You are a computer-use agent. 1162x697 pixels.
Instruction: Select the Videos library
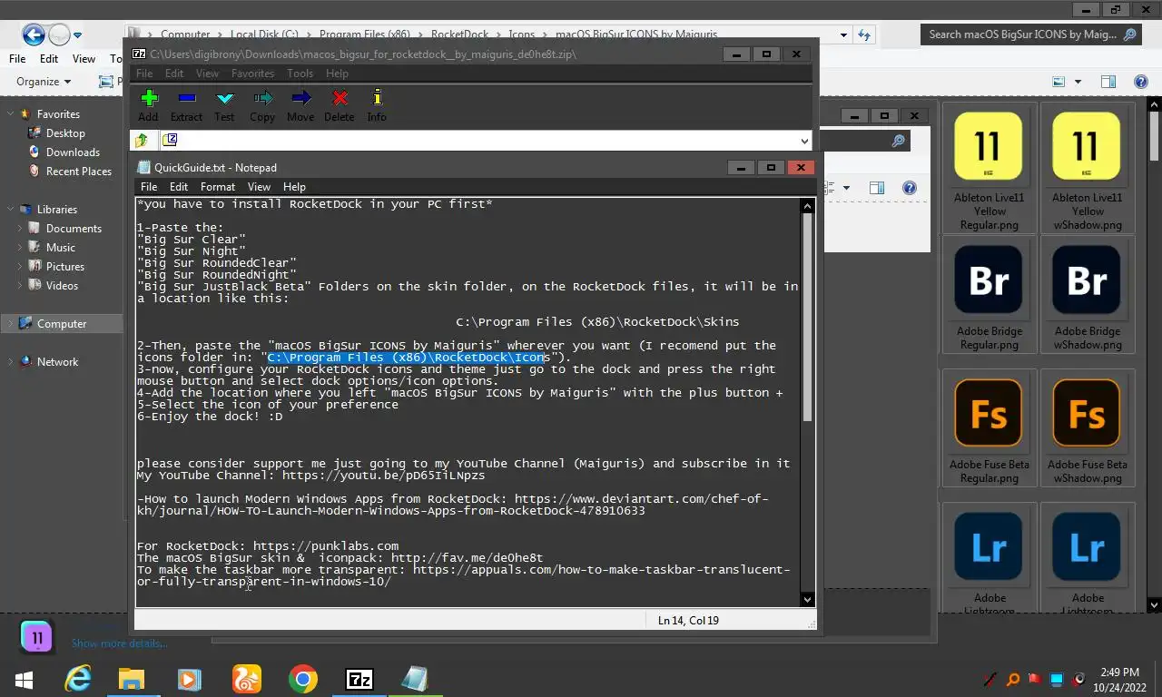coord(62,285)
